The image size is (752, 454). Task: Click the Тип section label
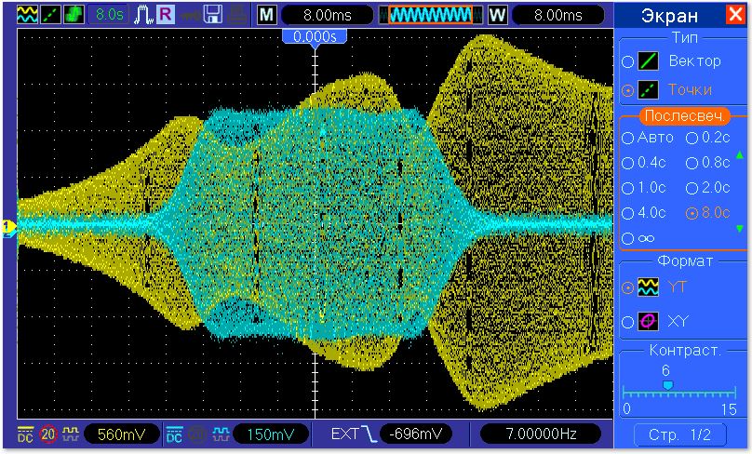coord(684,37)
